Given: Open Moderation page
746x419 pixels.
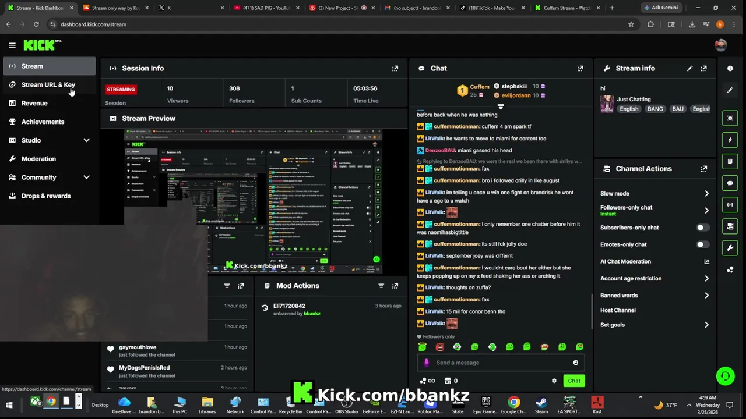Looking at the screenshot, I should 49,159.
